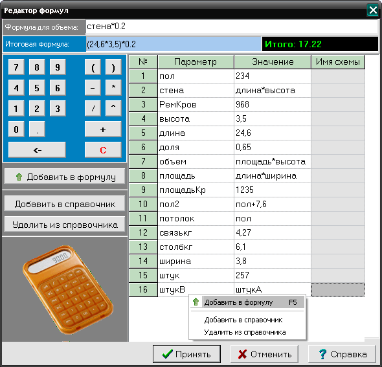The width and height of the screenshot is (382, 367).
Task: Select the parameter cell объем
Action: pos(196,162)
